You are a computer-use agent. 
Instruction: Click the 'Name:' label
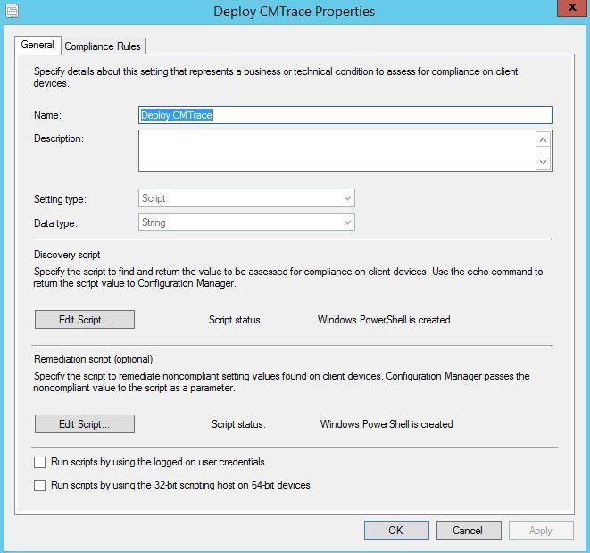47,115
